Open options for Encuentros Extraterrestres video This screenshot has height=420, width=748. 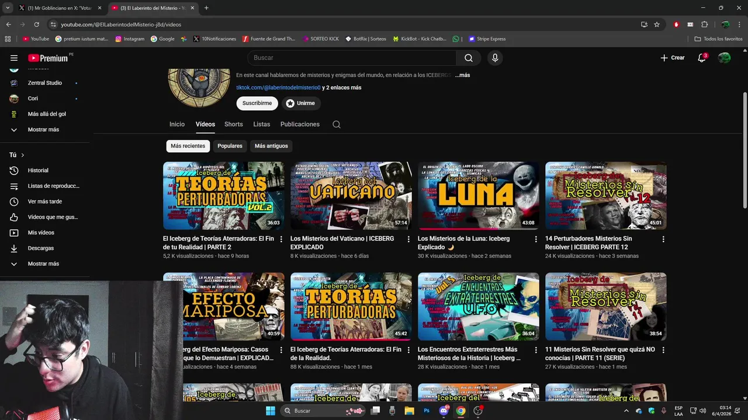pos(536,350)
